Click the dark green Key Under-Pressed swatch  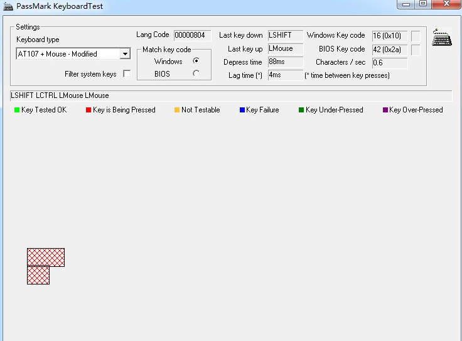[301, 110]
